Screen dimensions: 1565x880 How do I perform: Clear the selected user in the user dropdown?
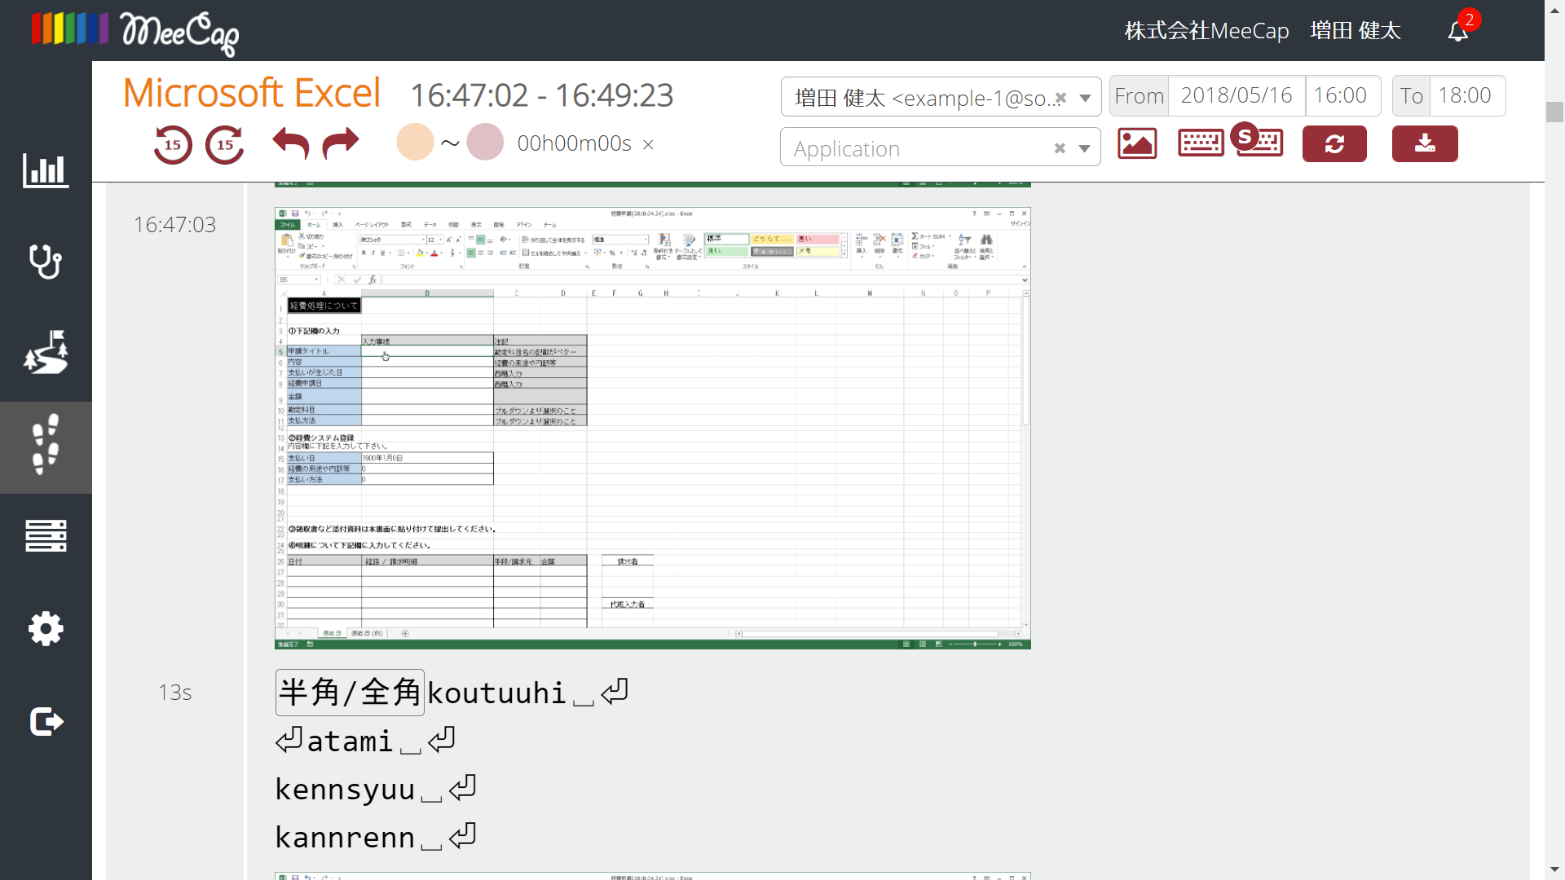[1060, 99]
